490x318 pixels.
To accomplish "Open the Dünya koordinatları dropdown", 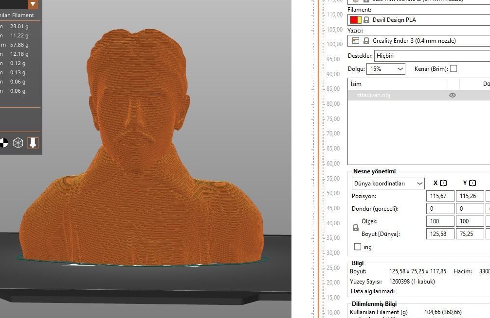I will pyautogui.click(x=388, y=184).
